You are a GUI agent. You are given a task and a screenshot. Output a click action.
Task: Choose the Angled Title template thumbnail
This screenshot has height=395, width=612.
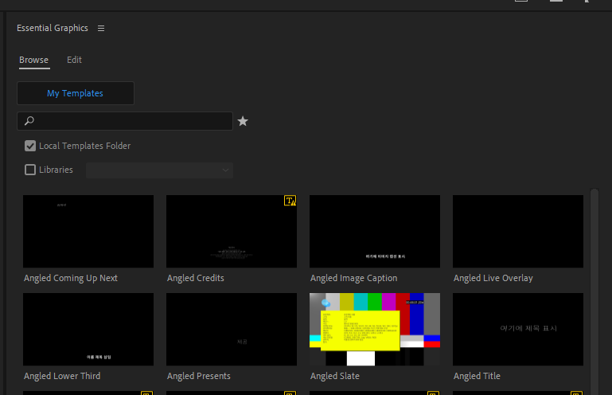click(517, 329)
